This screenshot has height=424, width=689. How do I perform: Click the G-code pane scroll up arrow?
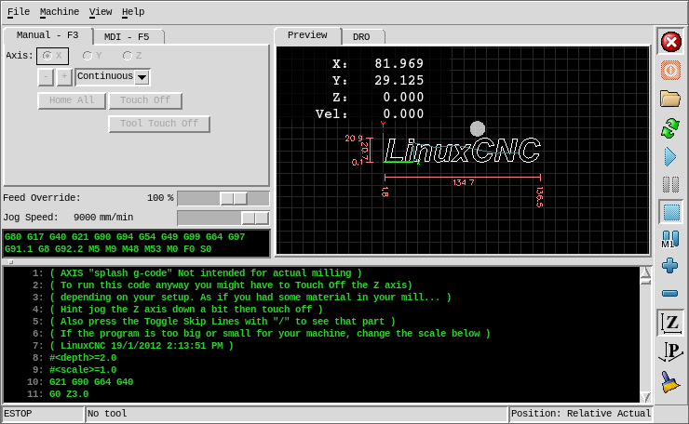(645, 272)
